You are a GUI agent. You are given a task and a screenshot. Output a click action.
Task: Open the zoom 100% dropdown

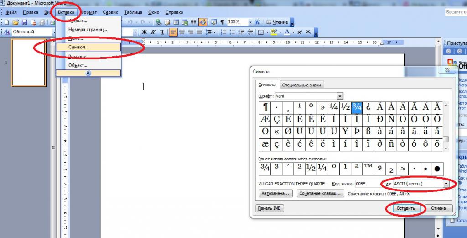tap(250, 22)
